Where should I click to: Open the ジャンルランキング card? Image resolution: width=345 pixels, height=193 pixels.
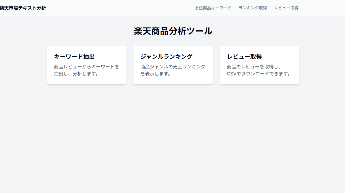(x=173, y=65)
